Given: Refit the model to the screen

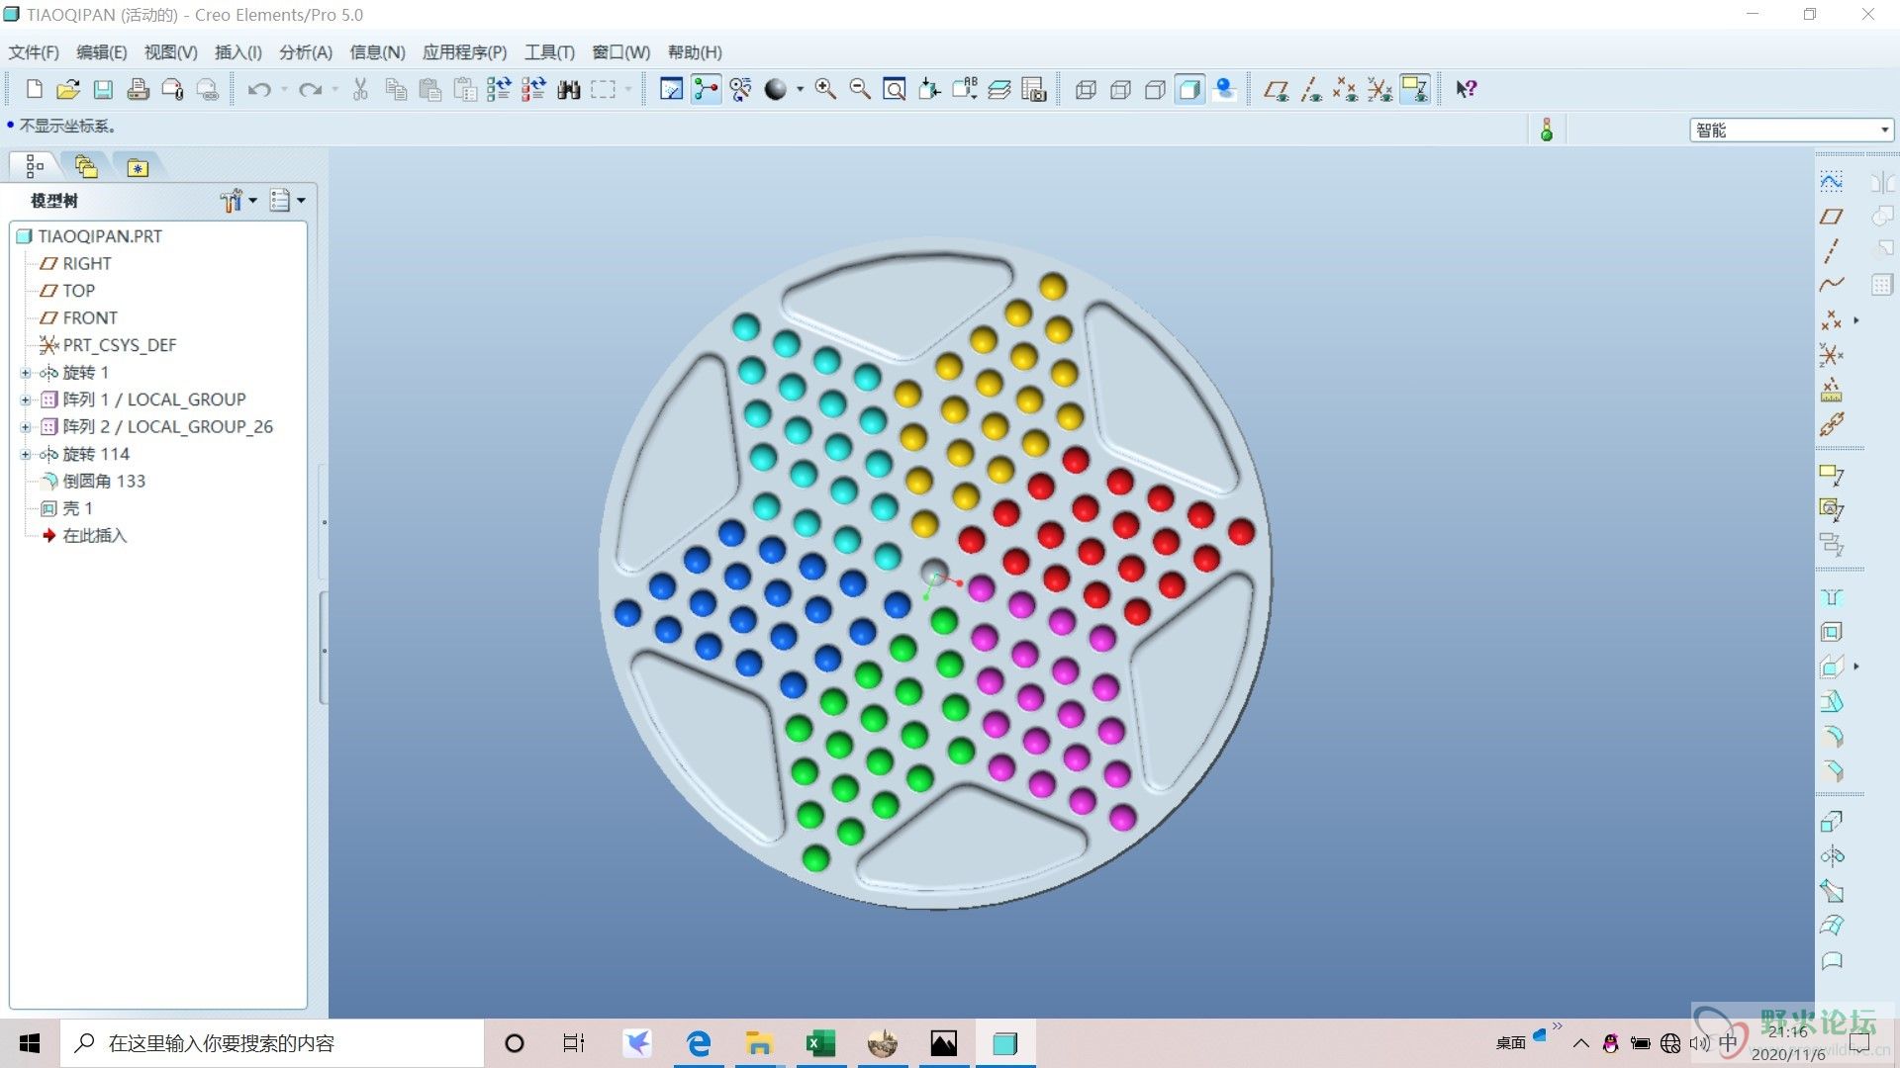Looking at the screenshot, I should point(895,89).
